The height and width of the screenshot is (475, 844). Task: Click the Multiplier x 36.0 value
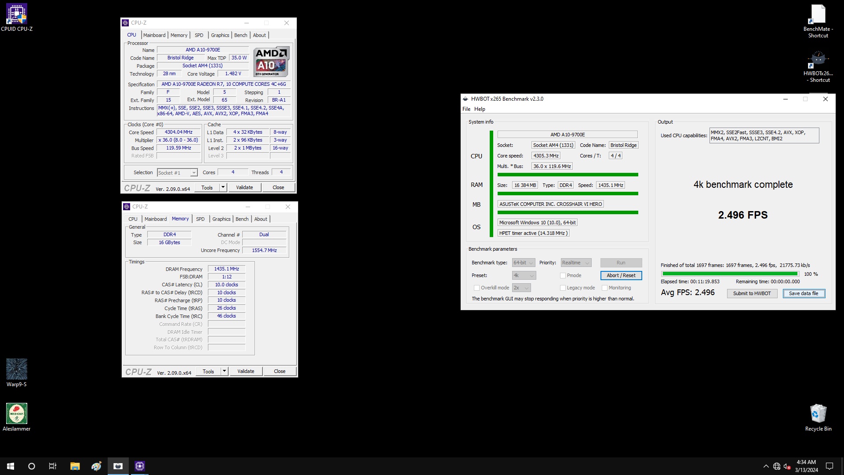pos(178,140)
